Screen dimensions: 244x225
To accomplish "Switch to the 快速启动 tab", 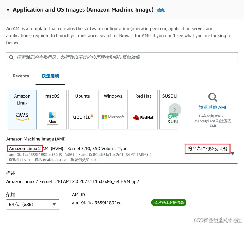I will 50,76.
